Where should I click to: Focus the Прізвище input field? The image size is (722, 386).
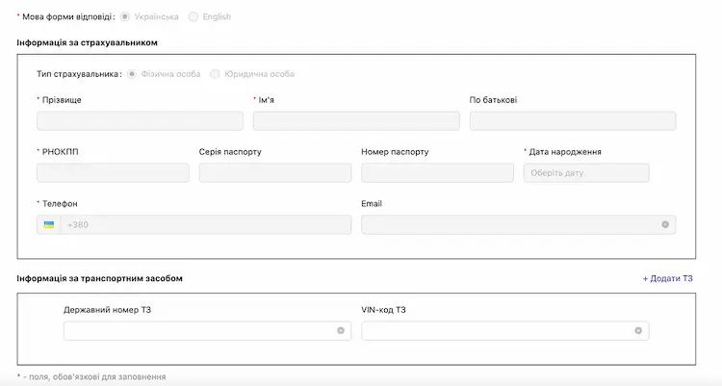coord(140,121)
